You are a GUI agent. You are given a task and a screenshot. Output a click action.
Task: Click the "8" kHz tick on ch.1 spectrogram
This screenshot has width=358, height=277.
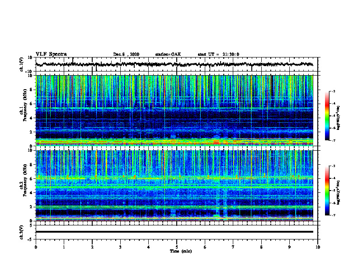coord(31,90)
